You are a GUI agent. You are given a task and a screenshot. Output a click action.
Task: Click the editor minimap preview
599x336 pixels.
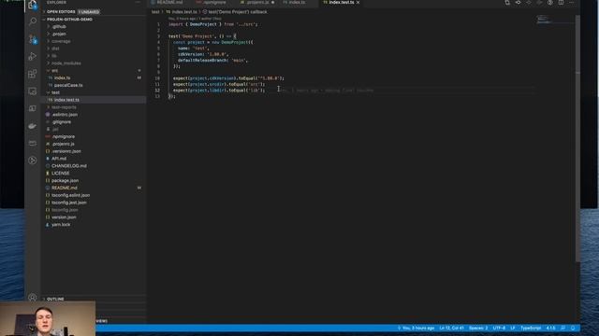[x=544, y=20]
